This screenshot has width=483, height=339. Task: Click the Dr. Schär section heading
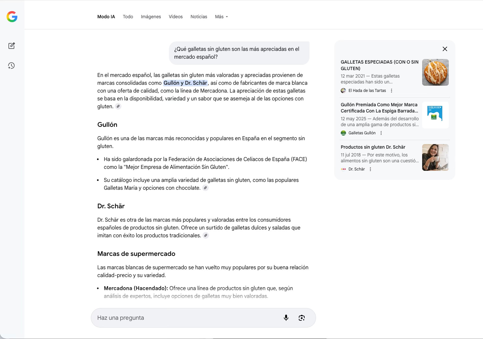coord(111,206)
